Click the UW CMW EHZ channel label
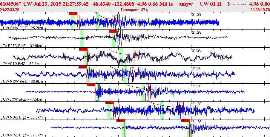 (x=23, y=28)
